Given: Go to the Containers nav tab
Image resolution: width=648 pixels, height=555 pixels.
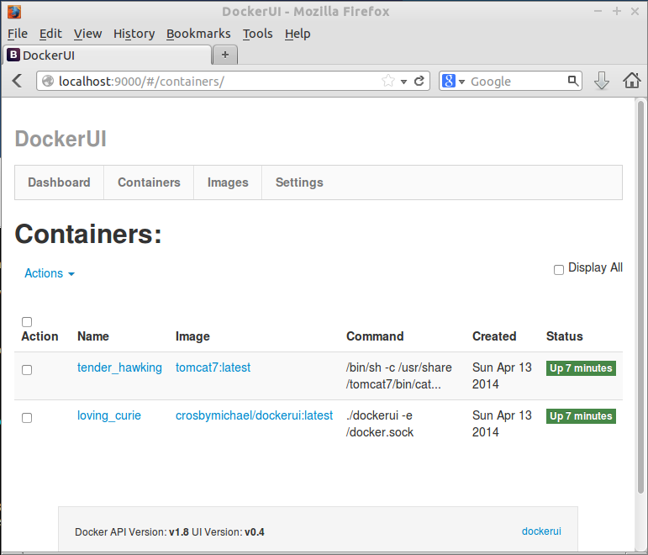Looking at the screenshot, I should 149,182.
